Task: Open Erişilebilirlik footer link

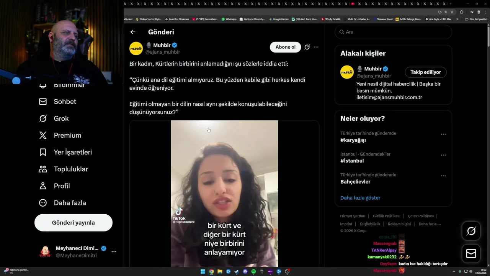Action: (370, 224)
